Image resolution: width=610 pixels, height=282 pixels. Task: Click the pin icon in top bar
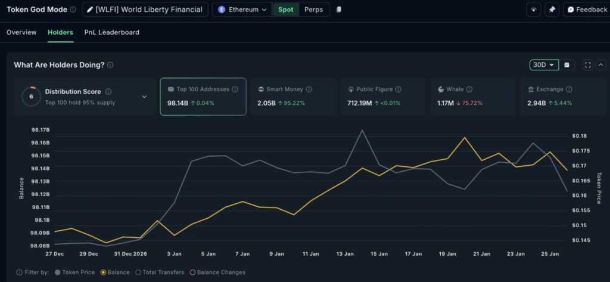pyautogui.click(x=552, y=10)
